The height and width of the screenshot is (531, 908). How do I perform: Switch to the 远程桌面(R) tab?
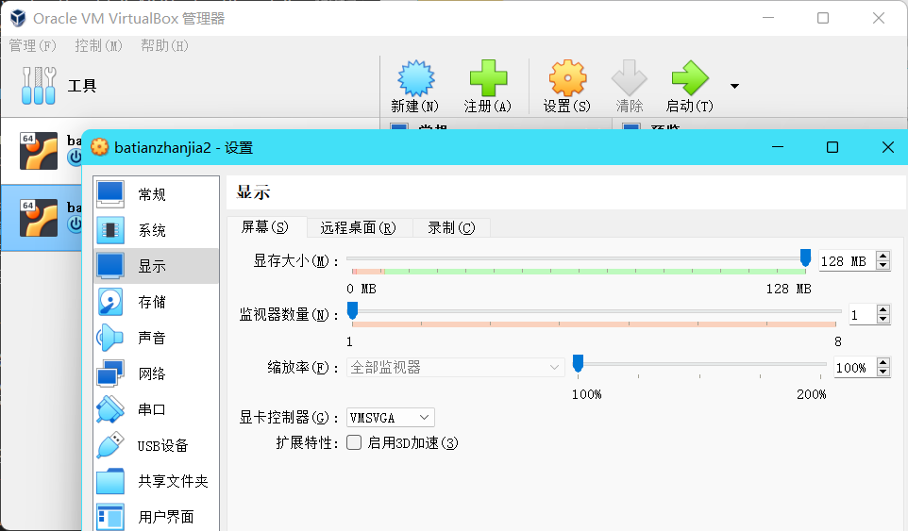click(359, 228)
